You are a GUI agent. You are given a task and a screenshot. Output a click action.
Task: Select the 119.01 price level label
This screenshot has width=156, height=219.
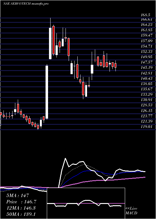tap(147, 127)
